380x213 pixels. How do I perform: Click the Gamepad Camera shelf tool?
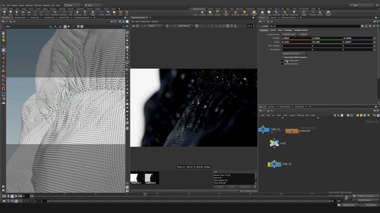pos(328,13)
